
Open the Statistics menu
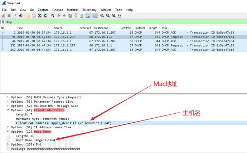[x=73, y=10]
